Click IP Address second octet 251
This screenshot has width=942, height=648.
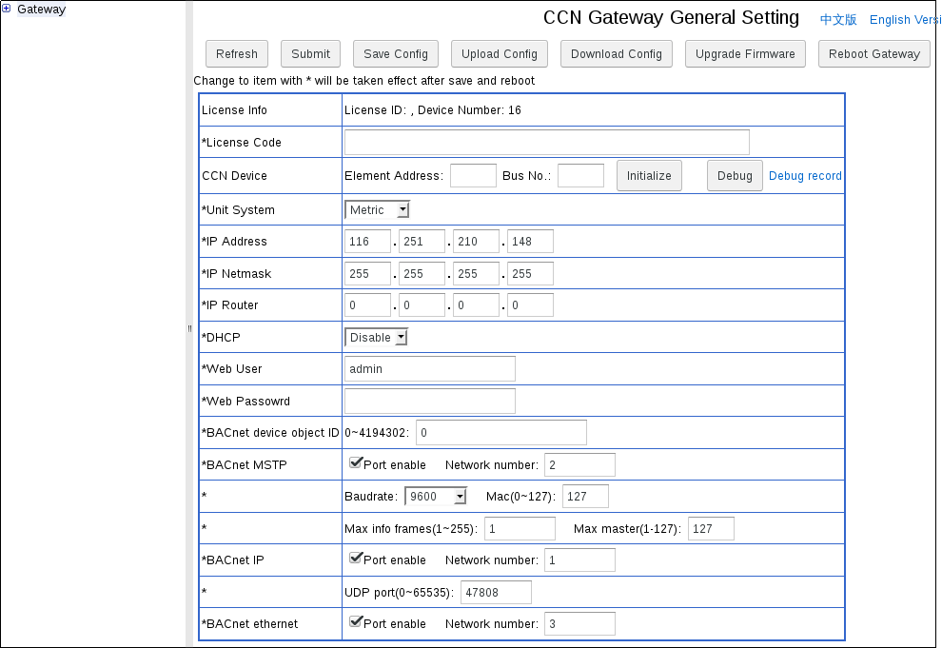(x=422, y=242)
